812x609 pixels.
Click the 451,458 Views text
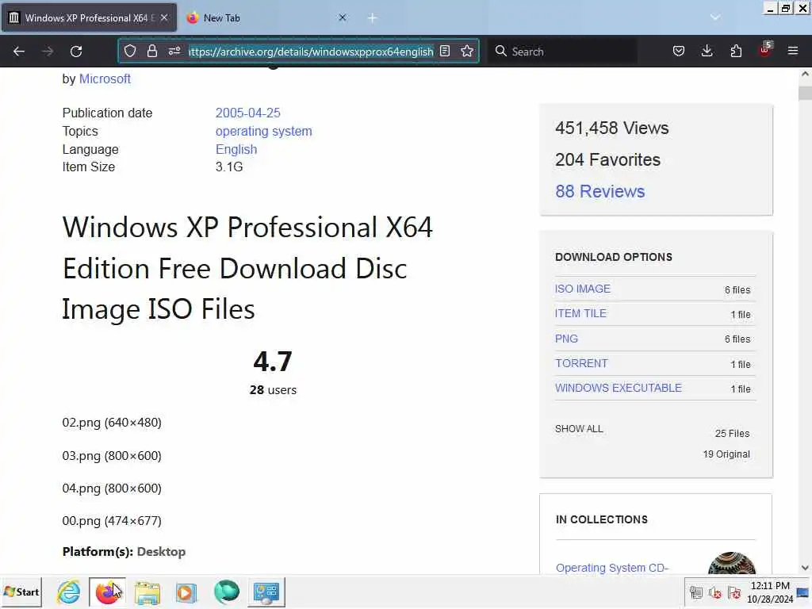(612, 128)
